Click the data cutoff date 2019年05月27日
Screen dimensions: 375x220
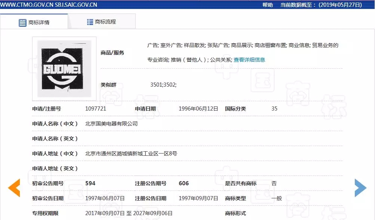(x=340, y=5)
